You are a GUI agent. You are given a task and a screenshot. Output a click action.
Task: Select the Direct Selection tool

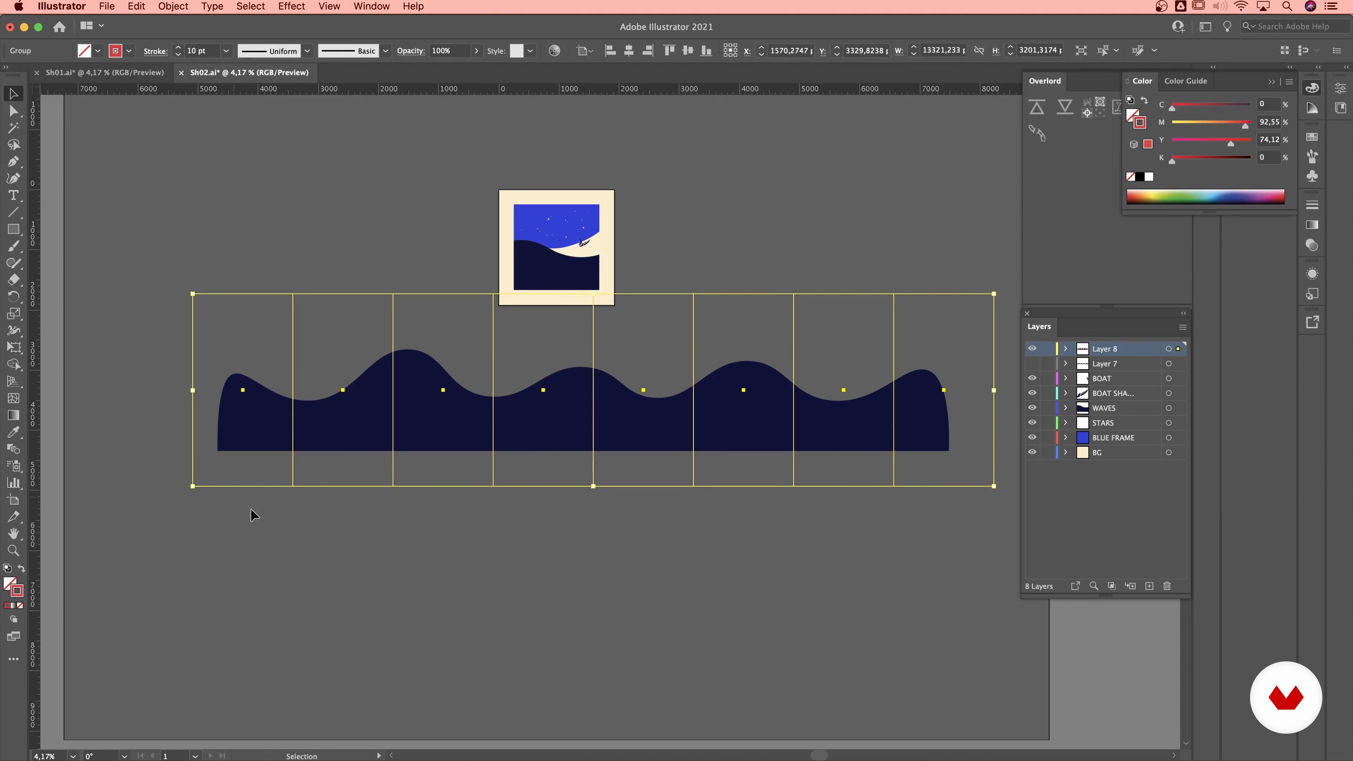(14, 111)
